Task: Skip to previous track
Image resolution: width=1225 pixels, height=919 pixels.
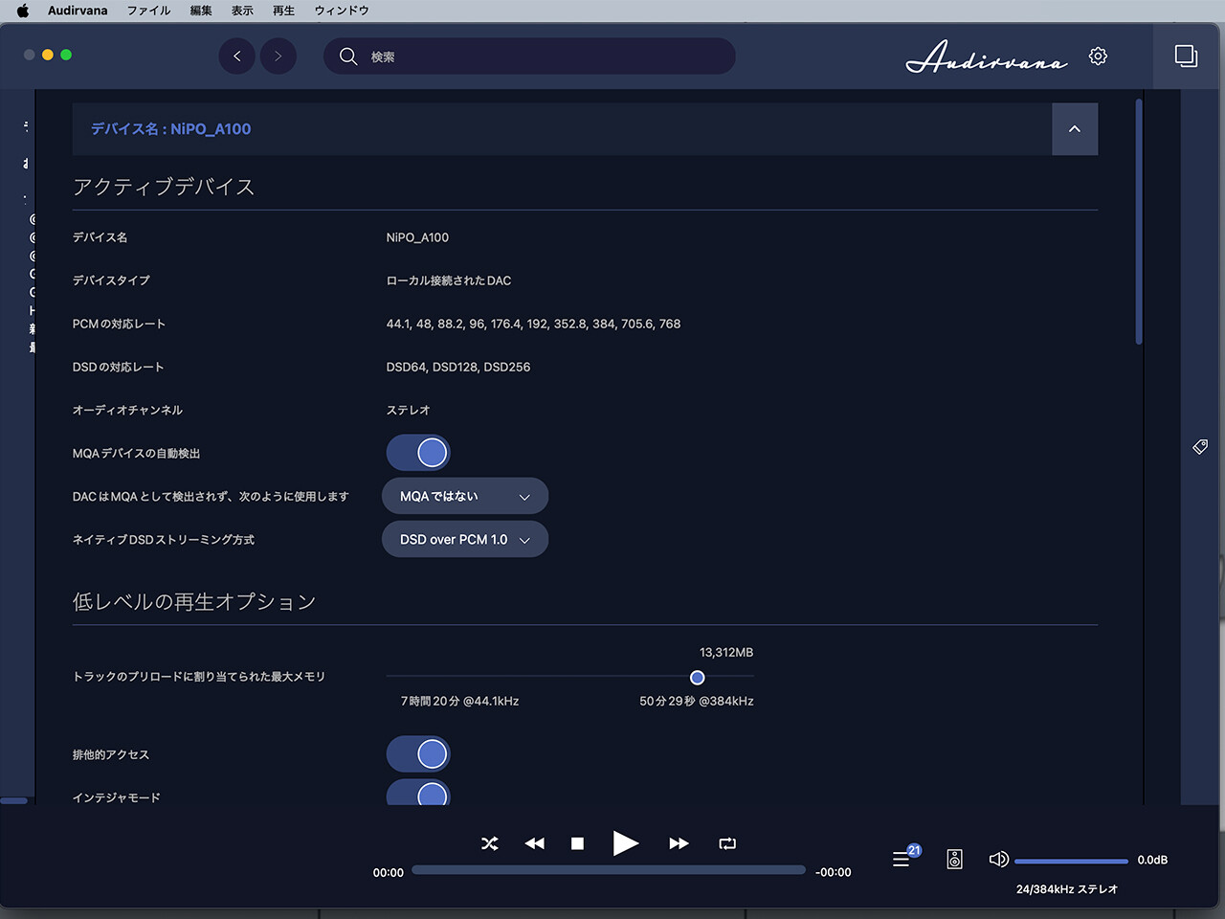Action: pos(535,843)
